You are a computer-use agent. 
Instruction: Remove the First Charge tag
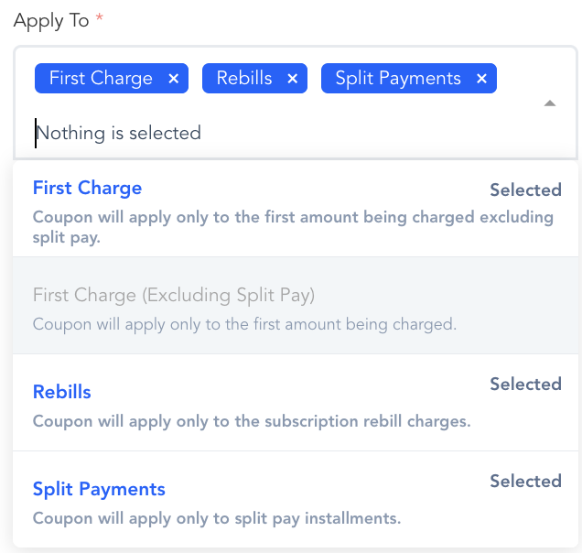click(174, 79)
